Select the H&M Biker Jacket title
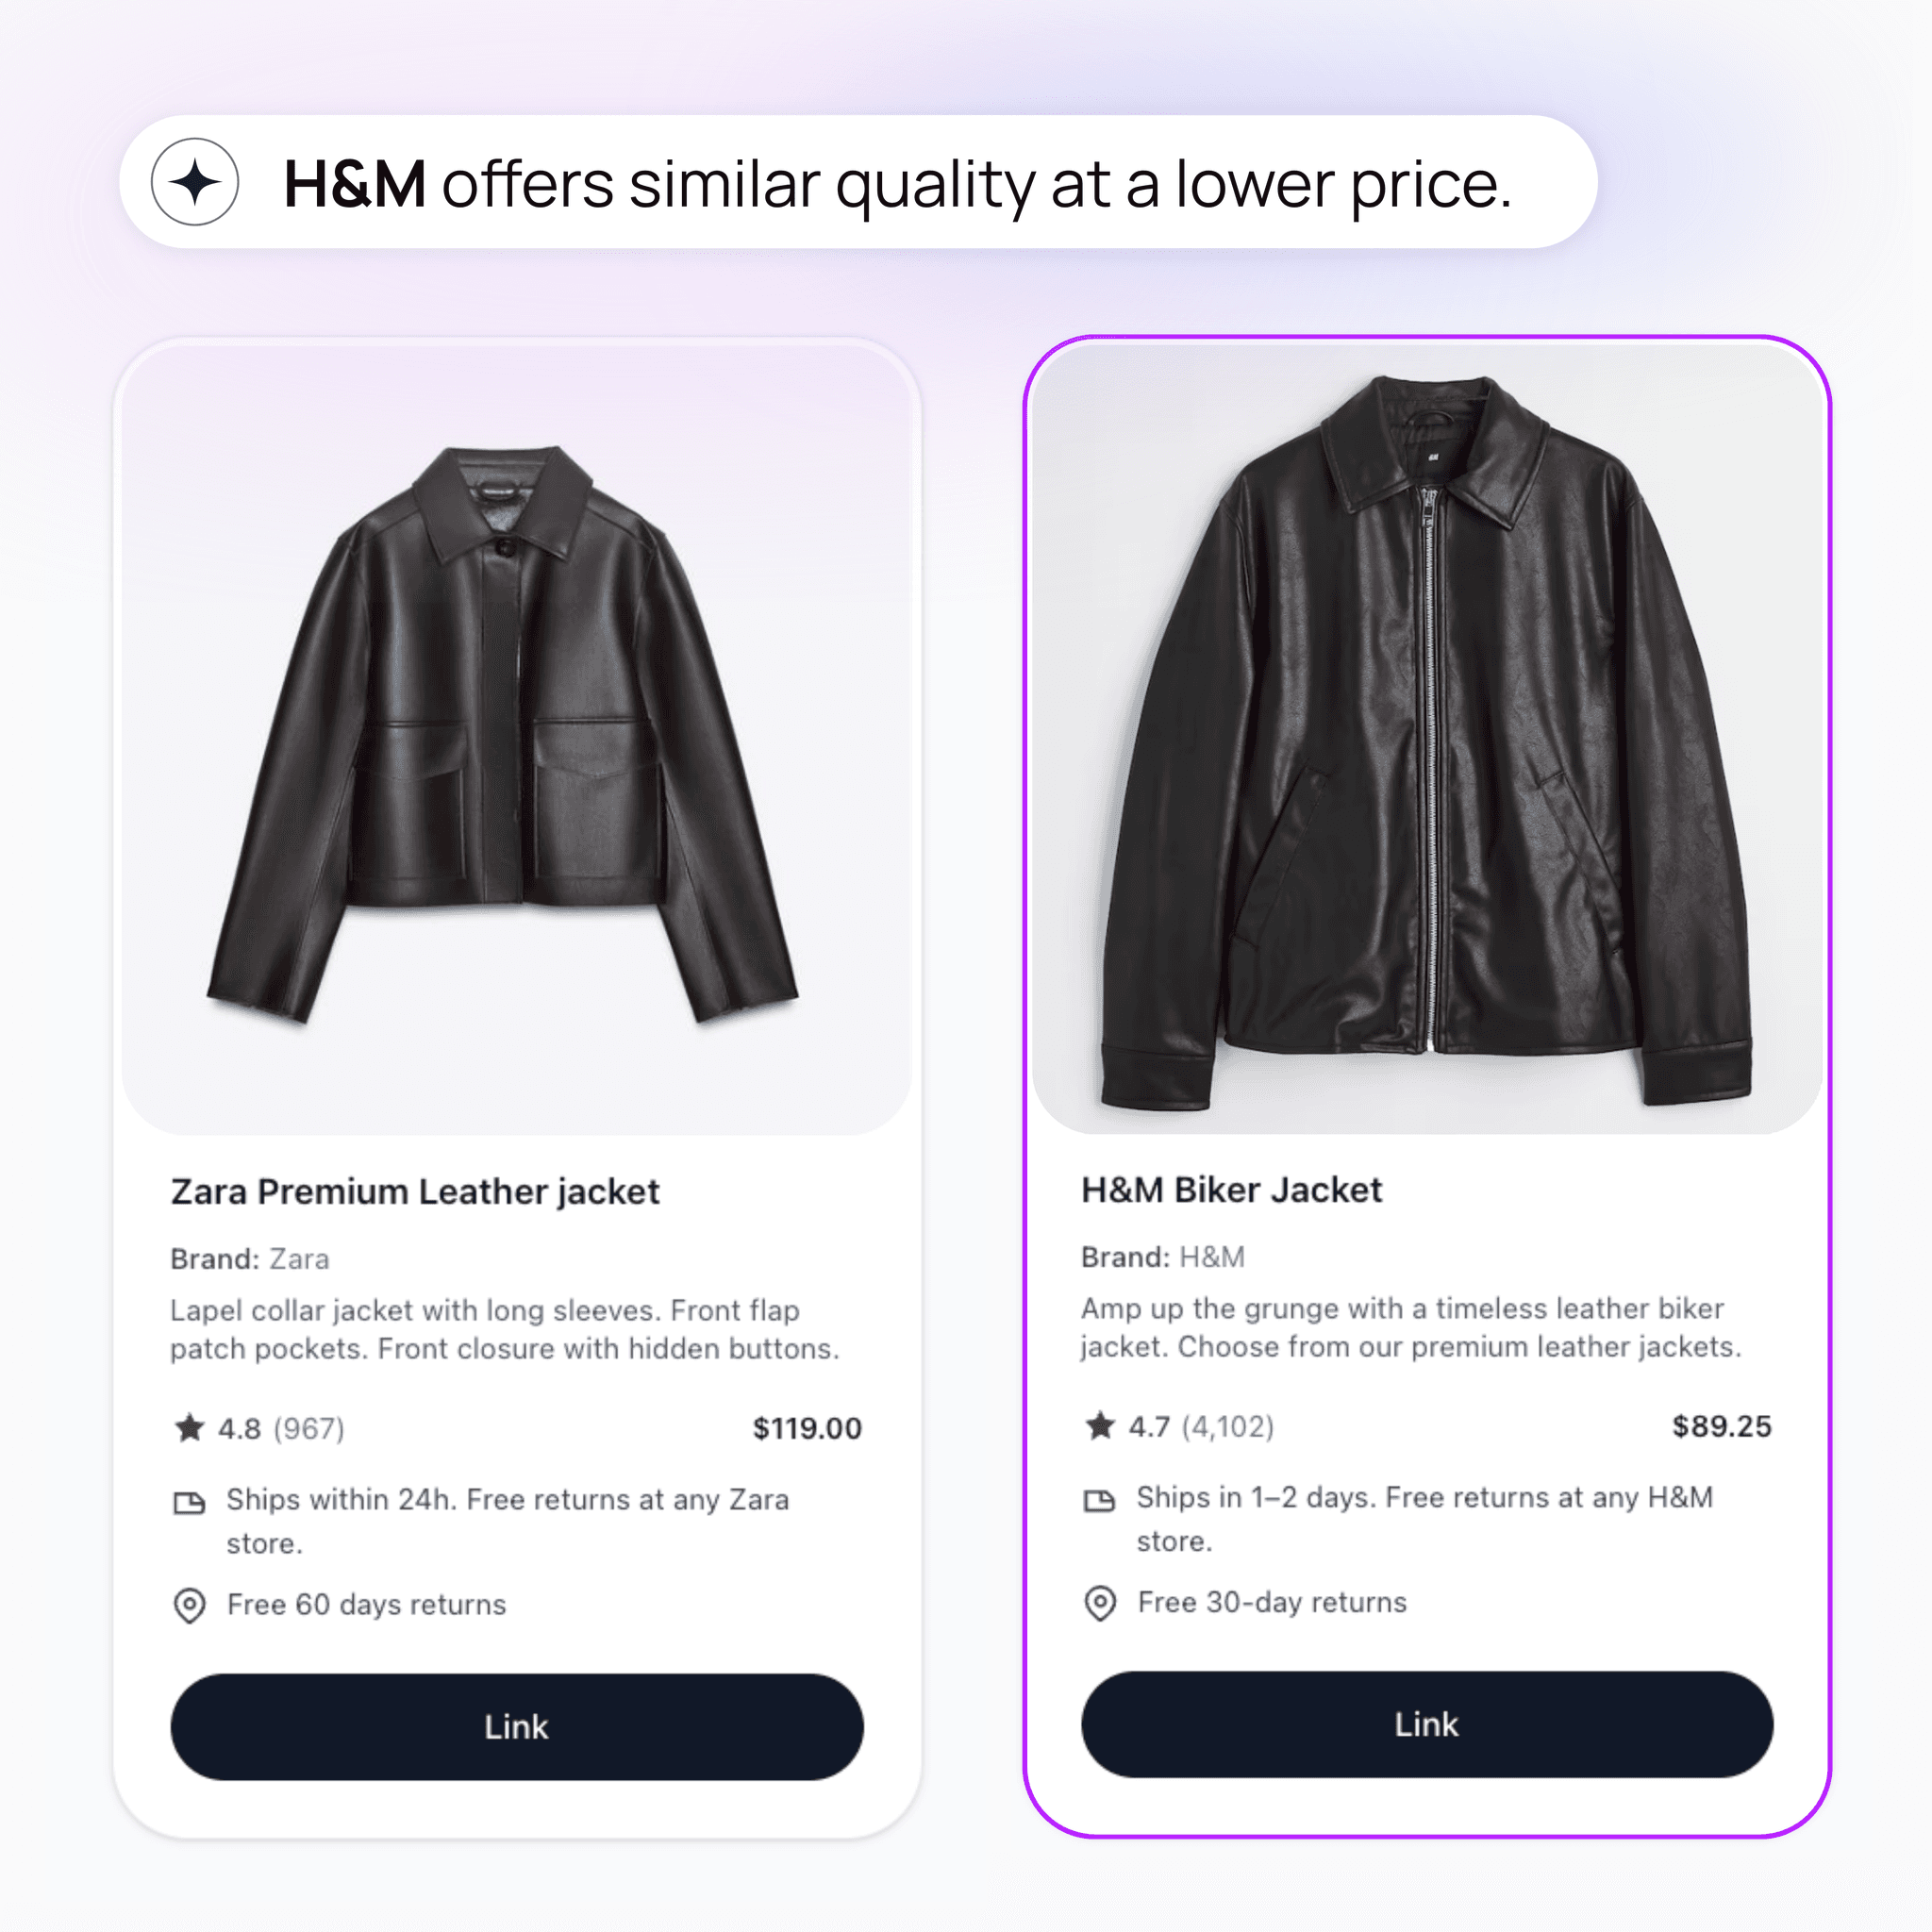 coord(1231,1190)
